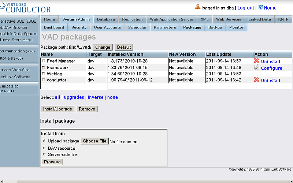Click the red X icon for Feed Manager
The image size is (293, 183).
[x=257, y=61]
